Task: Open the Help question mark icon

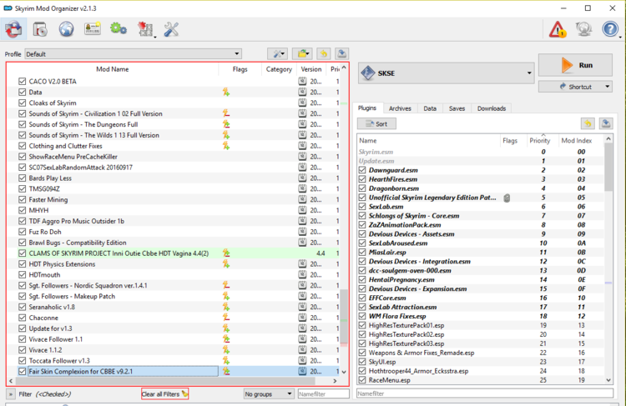Action: click(x=610, y=29)
